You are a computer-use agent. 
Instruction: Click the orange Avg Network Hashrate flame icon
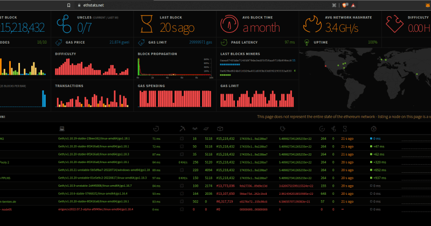pyautogui.click(x=312, y=24)
